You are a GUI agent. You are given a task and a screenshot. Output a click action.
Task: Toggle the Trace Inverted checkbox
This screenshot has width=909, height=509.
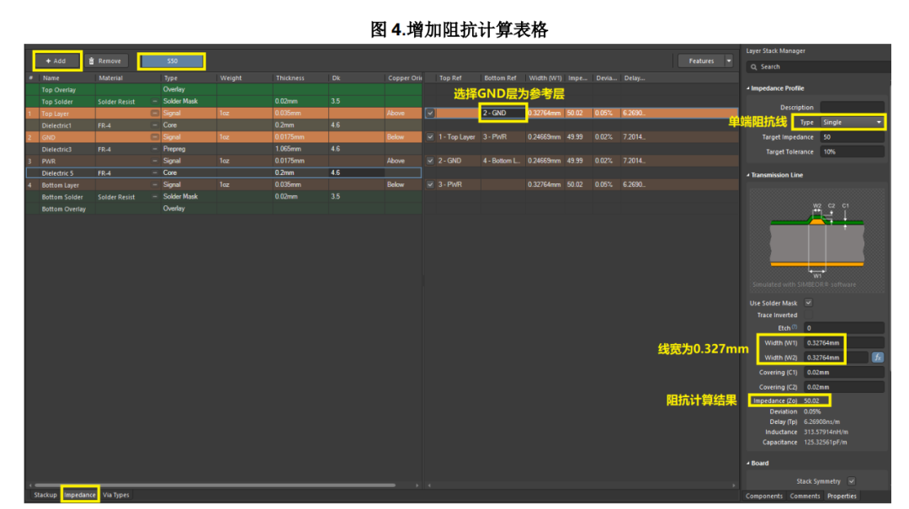(808, 315)
